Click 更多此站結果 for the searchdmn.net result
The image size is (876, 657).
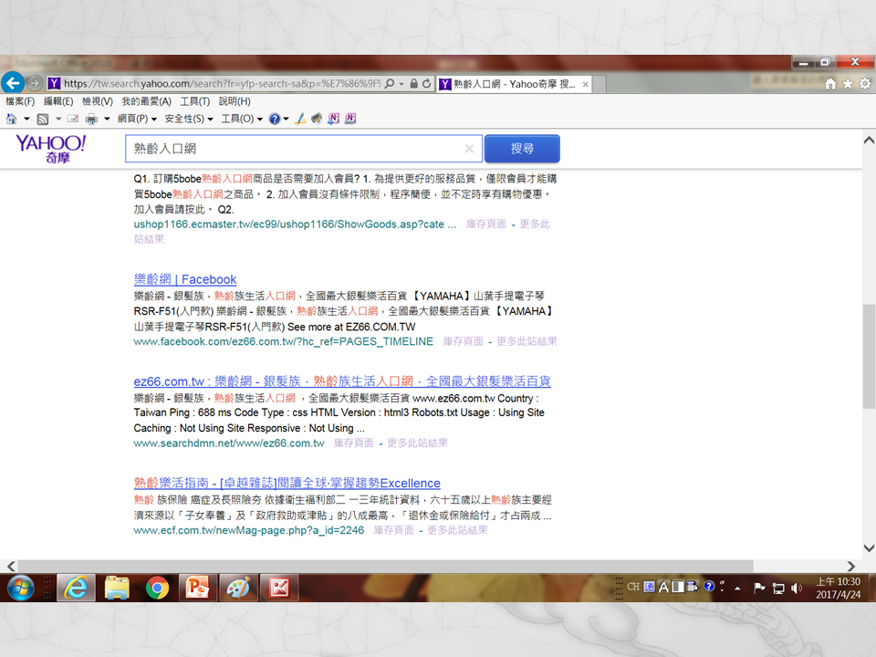(417, 443)
